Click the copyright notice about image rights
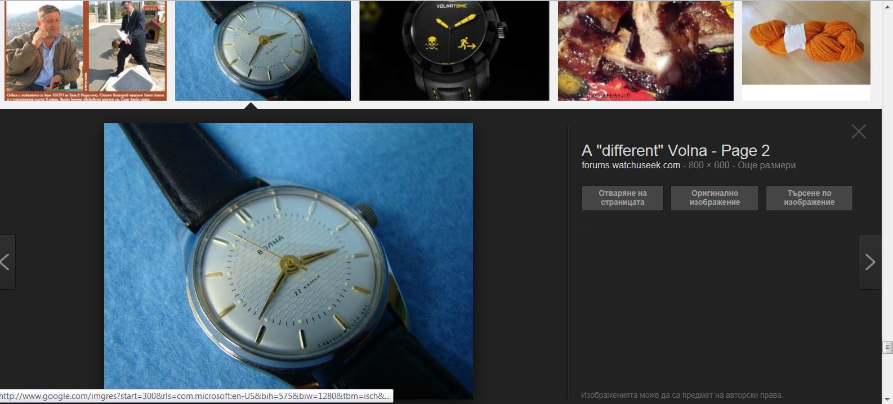 (682, 395)
